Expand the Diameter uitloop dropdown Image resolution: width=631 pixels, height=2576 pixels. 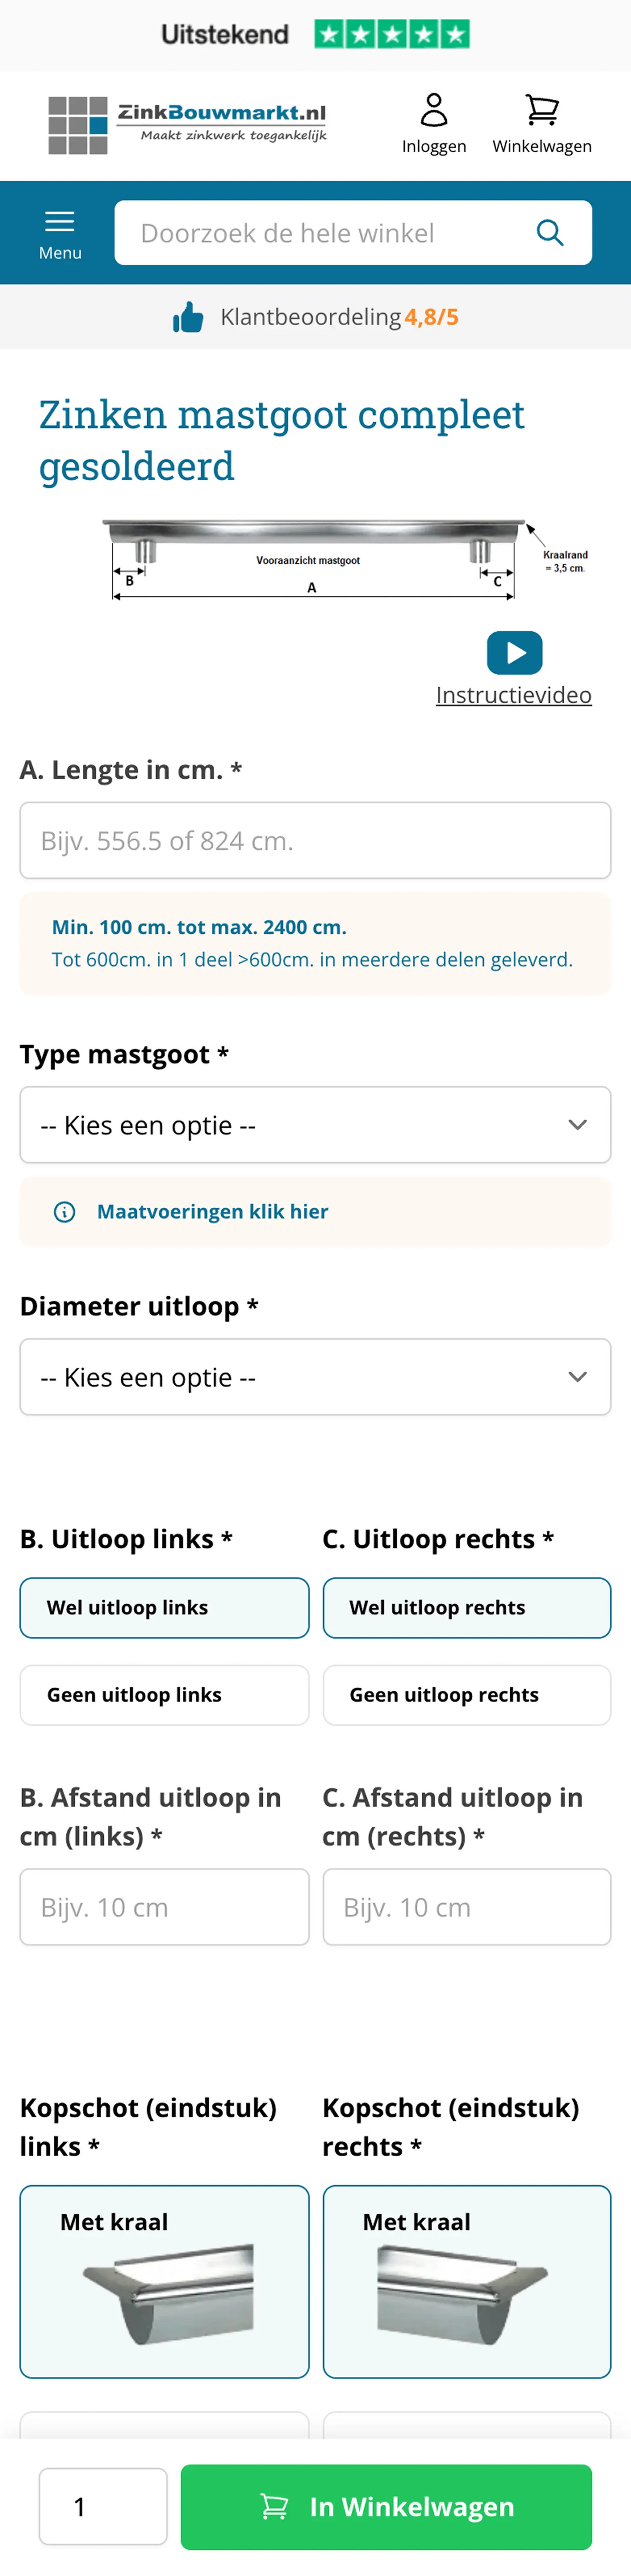[x=315, y=1377]
